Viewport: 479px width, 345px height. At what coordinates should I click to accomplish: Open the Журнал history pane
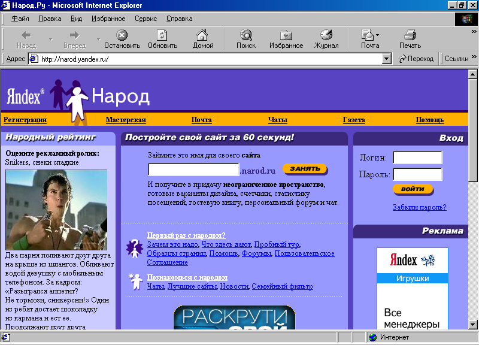tap(326, 39)
